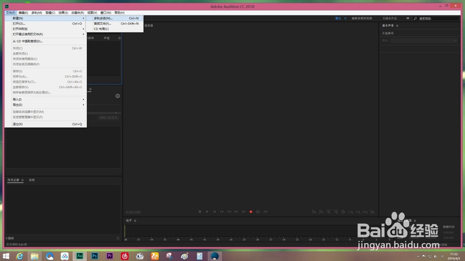Open Internet Explorer from taskbar
Viewport: 465px width, 261px height.
tap(20, 256)
